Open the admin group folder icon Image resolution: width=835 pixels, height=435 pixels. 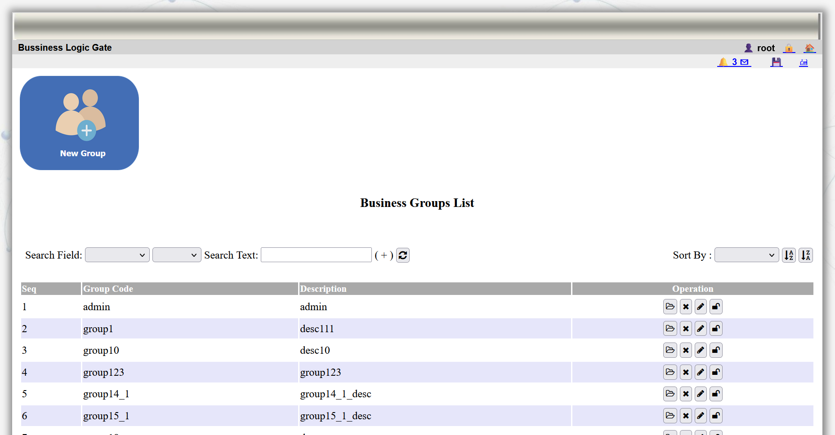(670, 307)
